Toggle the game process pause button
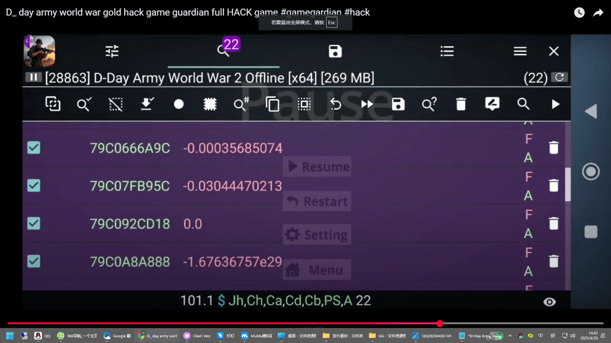Screen dimensions: 611x343 33,77
